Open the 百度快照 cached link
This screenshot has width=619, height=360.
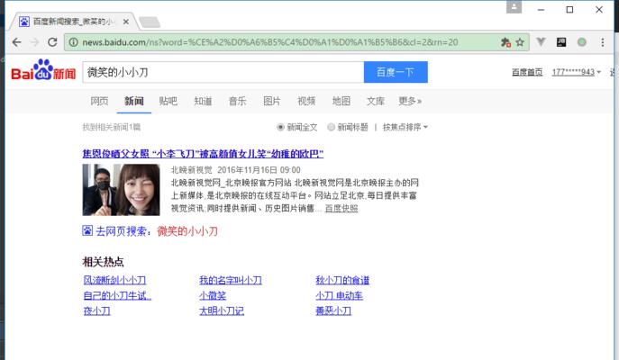[x=341, y=208]
